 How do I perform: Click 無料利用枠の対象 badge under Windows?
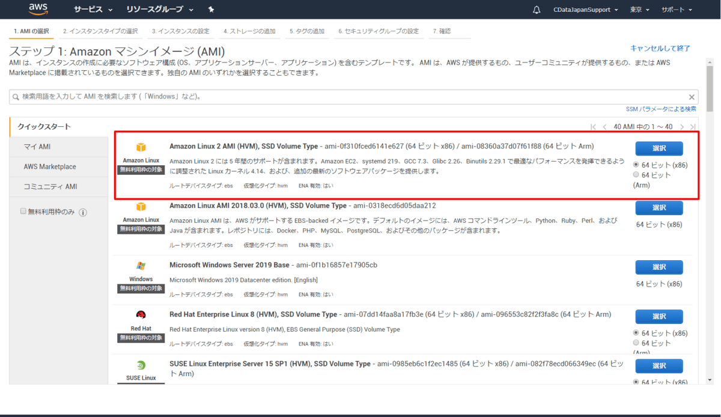141,288
